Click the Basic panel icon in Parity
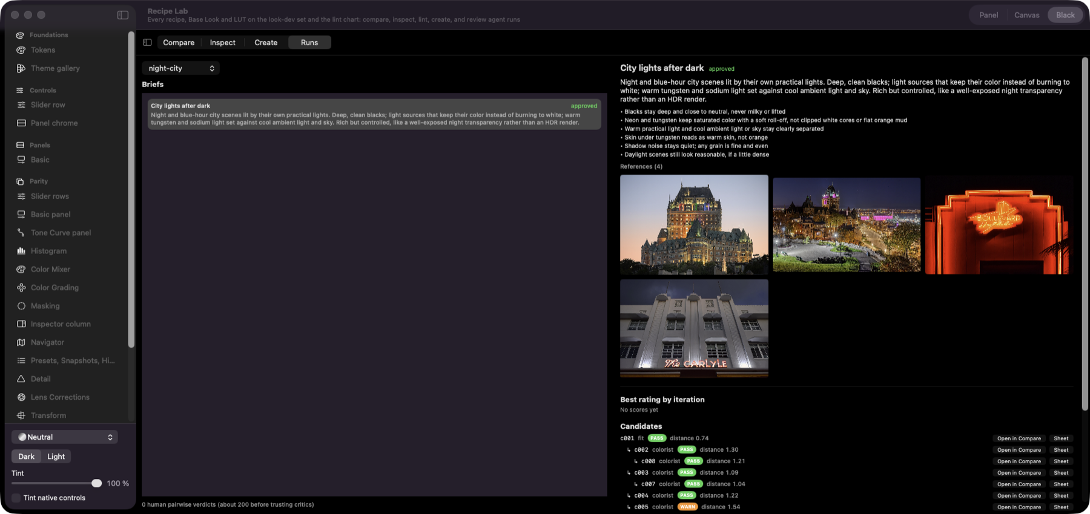Screen dimensions: 1090x514 pyautogui.click(x=21, y=214)
